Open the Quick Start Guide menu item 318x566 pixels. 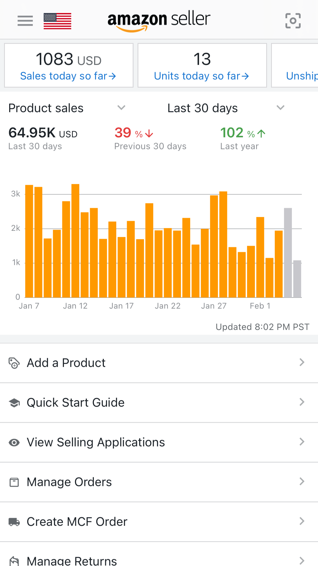(76, 403)
